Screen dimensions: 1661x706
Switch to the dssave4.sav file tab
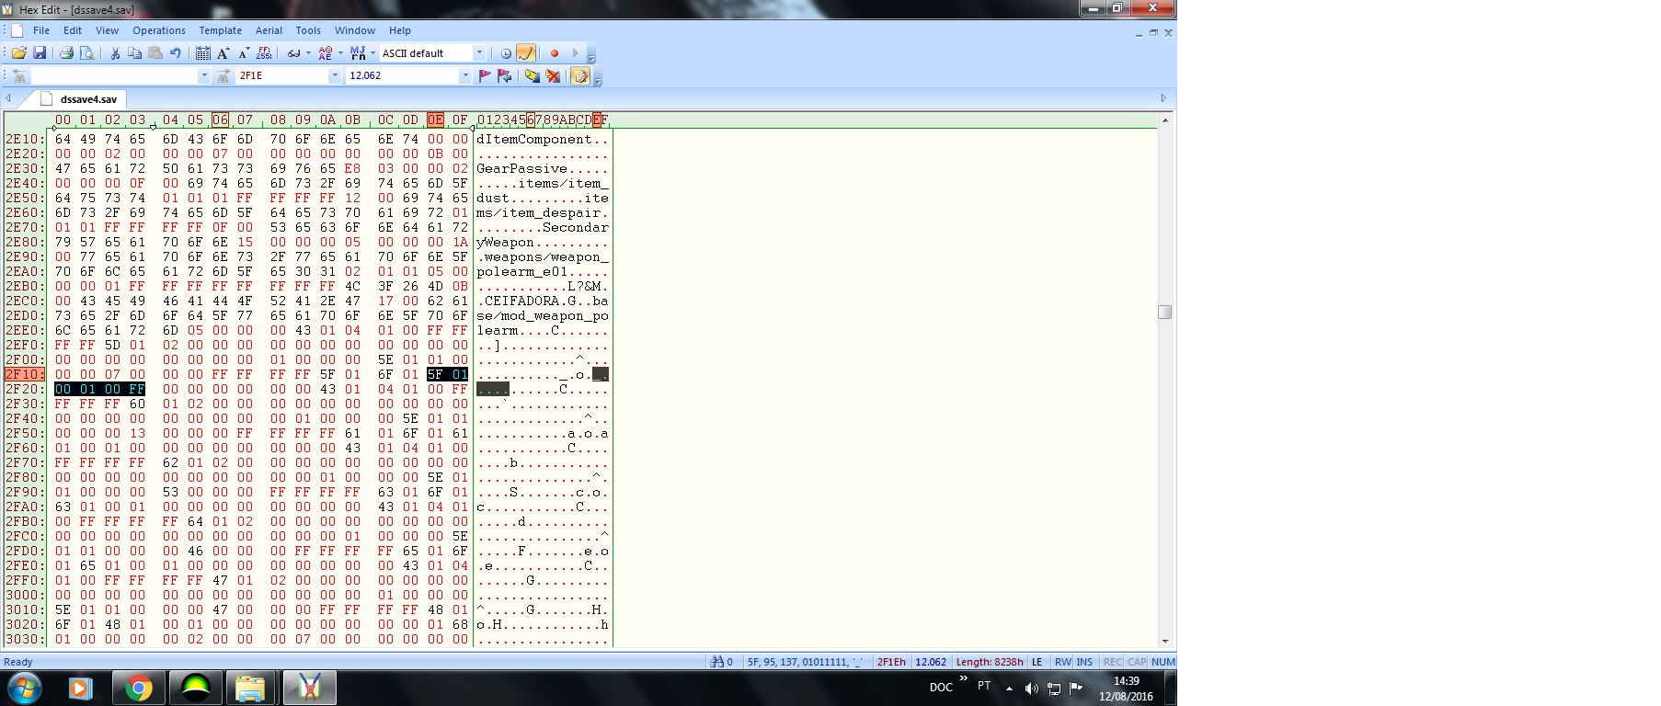pyautogui.click(x=88, y=99)
